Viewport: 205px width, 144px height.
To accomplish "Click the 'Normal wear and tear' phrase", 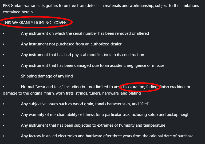I will click(42, 87).
